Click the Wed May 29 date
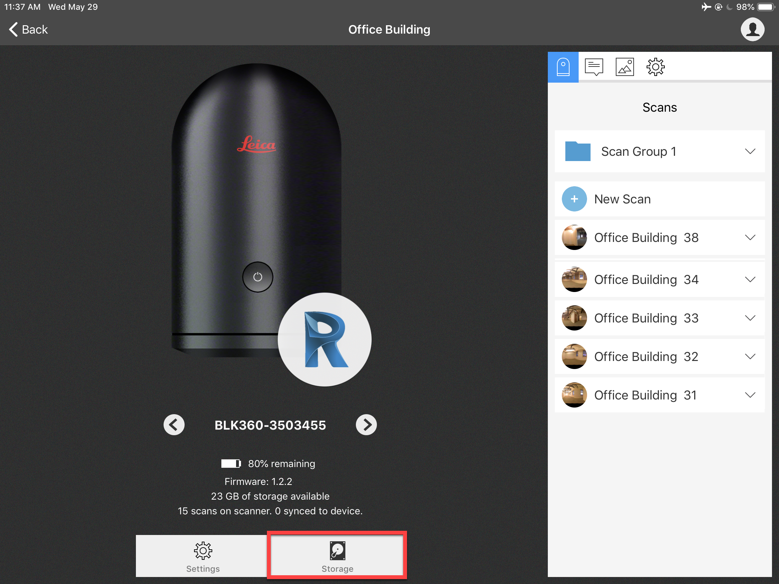Viewport: 779px width, 584px height. point(73,7)
